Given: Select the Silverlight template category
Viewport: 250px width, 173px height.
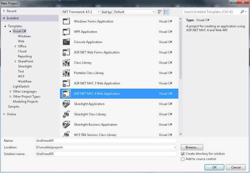Looking at the screenshot, I should tap(25, 66).
